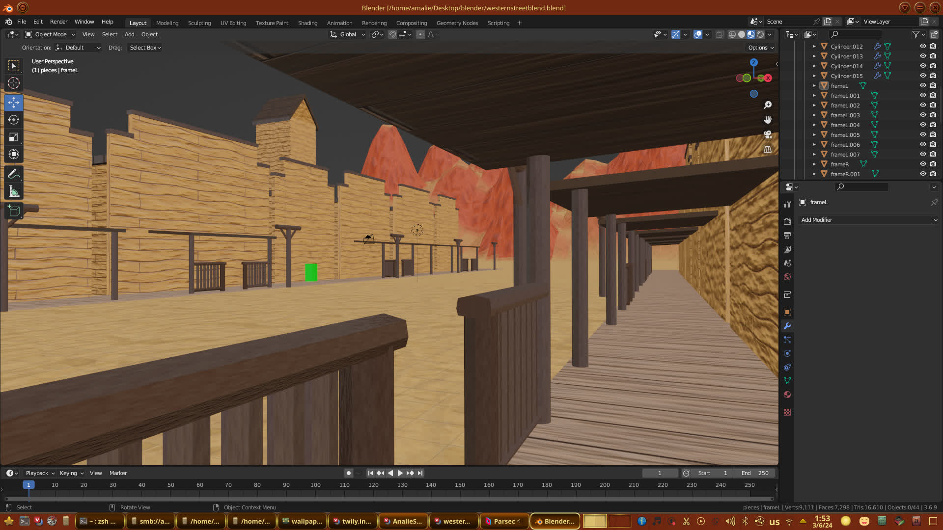Click the End frame field
The height and width of the screenshot is (530, 943).
coord(755,473)
